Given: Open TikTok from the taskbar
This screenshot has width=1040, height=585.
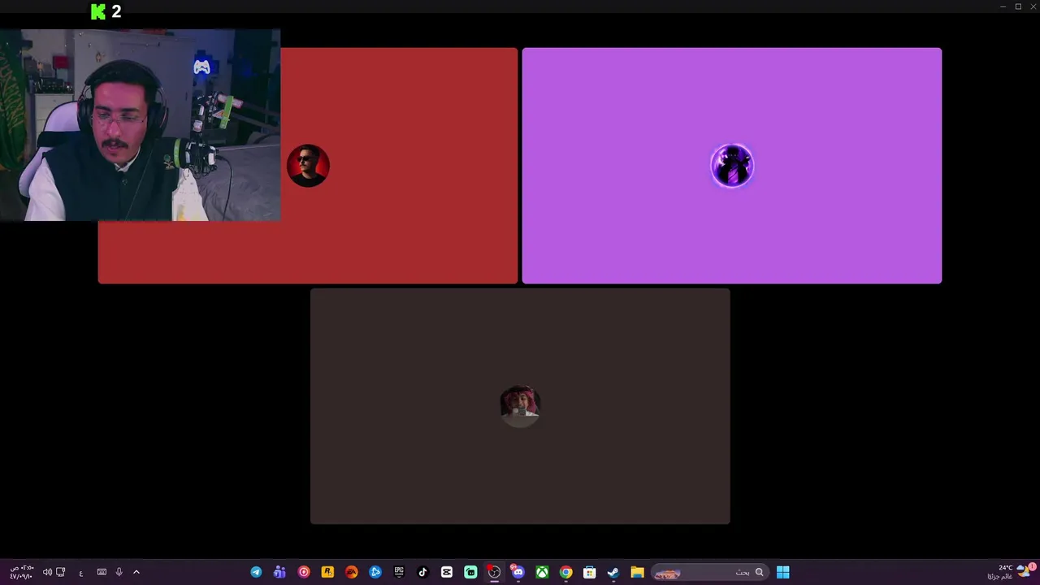Looking at the screenshot, I should [x=422, y=572].
